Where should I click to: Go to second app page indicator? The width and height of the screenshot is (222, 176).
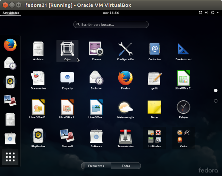pyautogui.click(x=216, y=101)
